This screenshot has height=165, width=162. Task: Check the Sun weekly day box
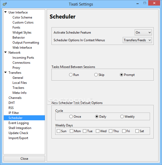tap(58, 131)
